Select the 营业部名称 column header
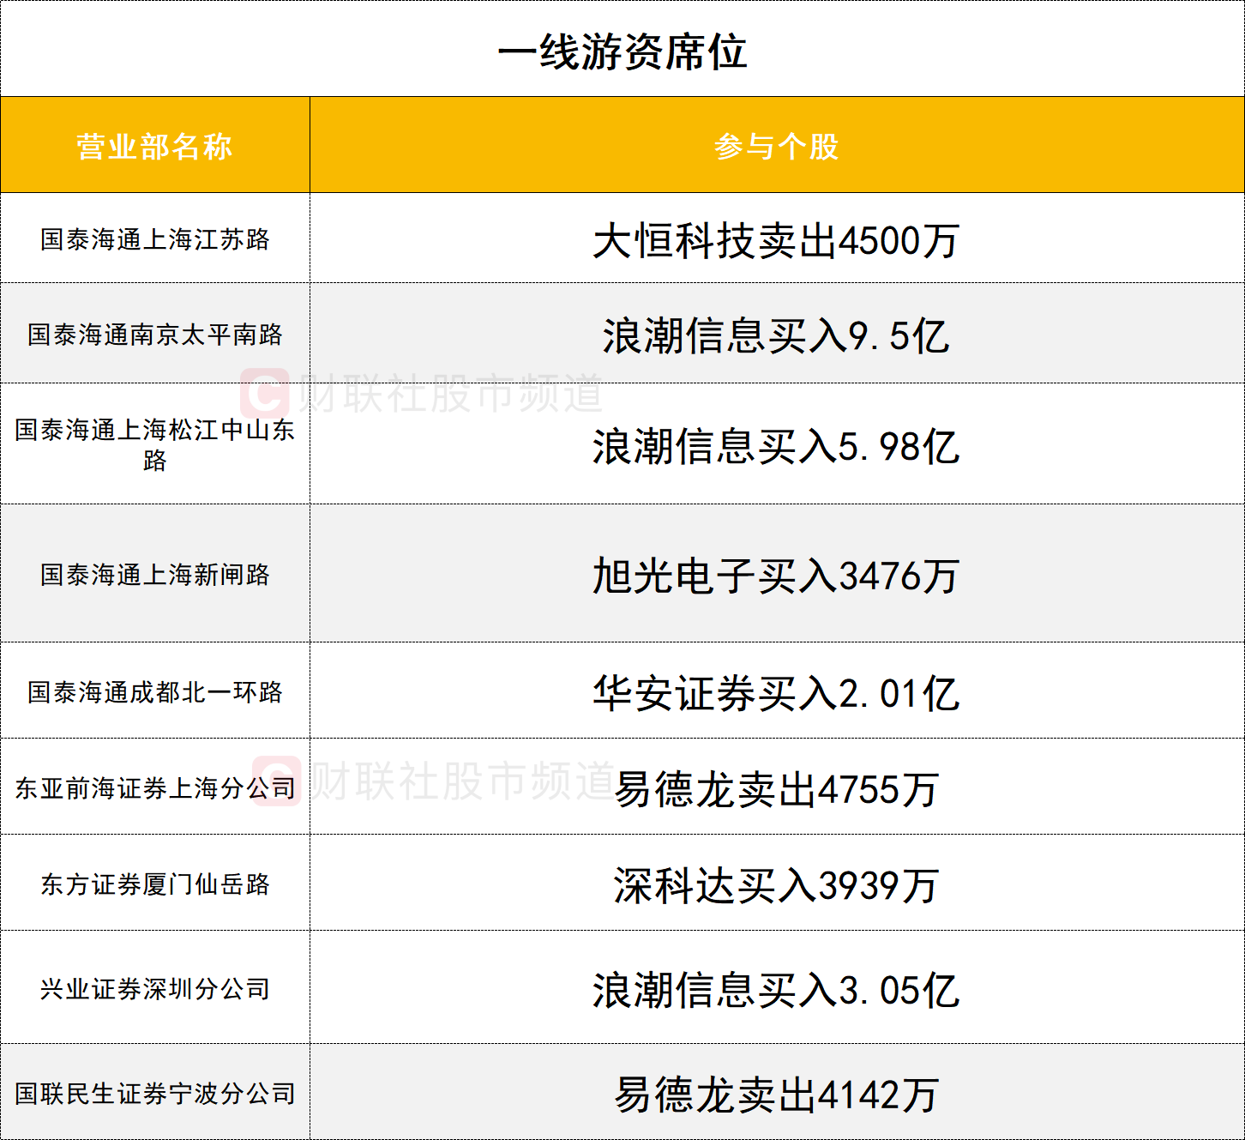Image resolution: width=1245 pixels, height=1140 pixels. 155,145
